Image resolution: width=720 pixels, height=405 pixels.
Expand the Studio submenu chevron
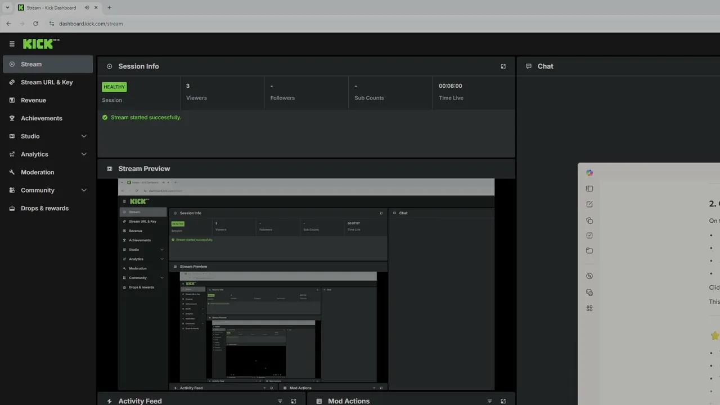[x=84, y=136]
